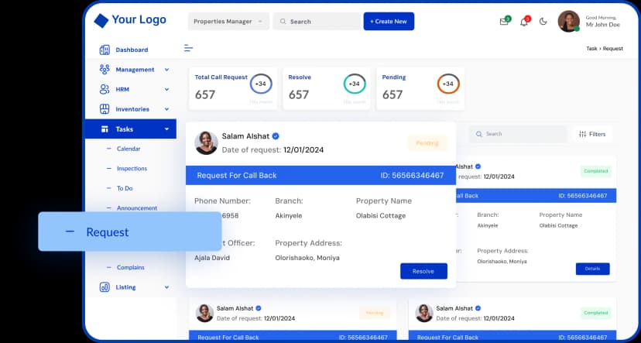The height and width of the screenshot is (343, 641).
Task: Open Announcement under Tasks
Action: (x=137, y=208)
